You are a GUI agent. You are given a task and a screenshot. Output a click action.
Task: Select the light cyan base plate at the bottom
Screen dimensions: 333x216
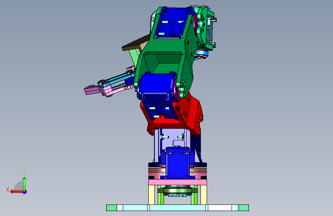(x=177, y=208)
